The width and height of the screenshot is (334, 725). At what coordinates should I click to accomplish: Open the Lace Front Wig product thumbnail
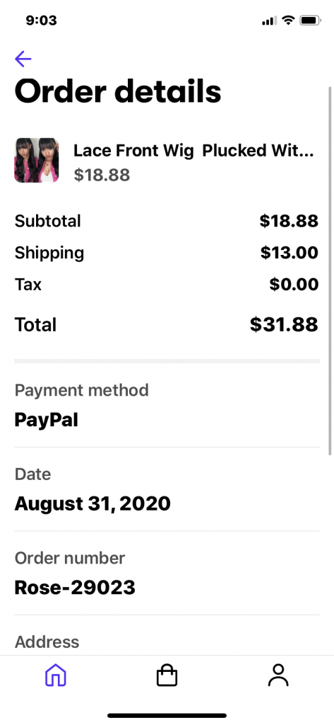point(37,160)
